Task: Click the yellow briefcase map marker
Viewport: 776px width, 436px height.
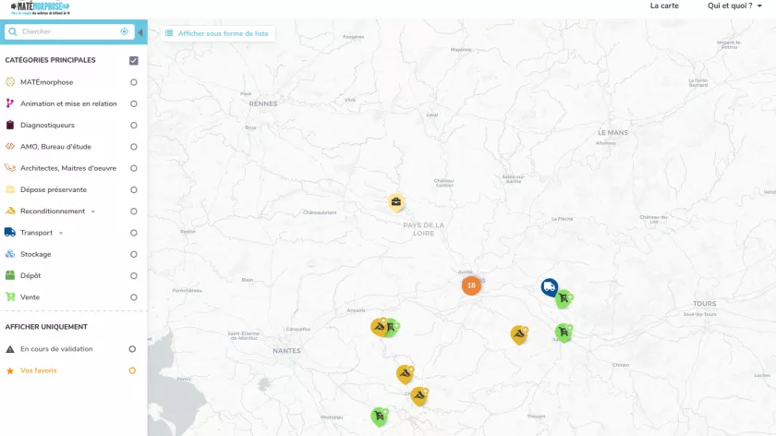Action: pos(396,202)
